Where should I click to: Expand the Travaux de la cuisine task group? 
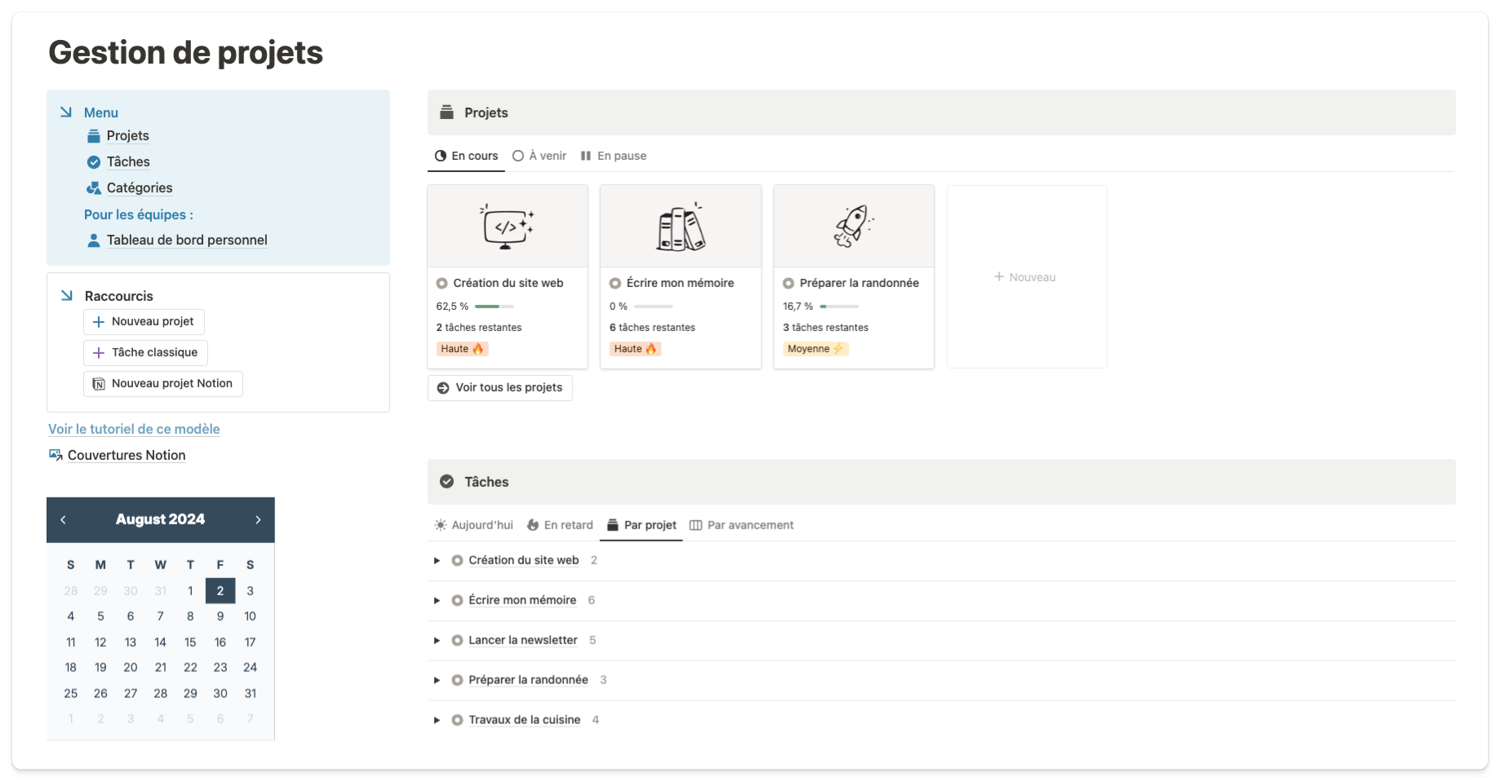(x=437, y=720)
